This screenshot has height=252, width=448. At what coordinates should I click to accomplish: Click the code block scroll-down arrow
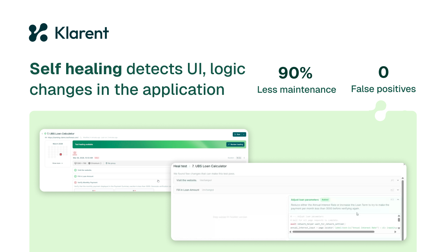coord(399,228)
